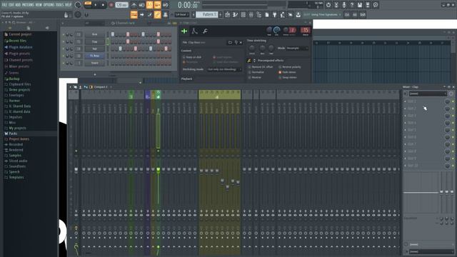Expand the Backup folder in browser
The width and height of the screenshot is (457, 257).
point(14,79)
